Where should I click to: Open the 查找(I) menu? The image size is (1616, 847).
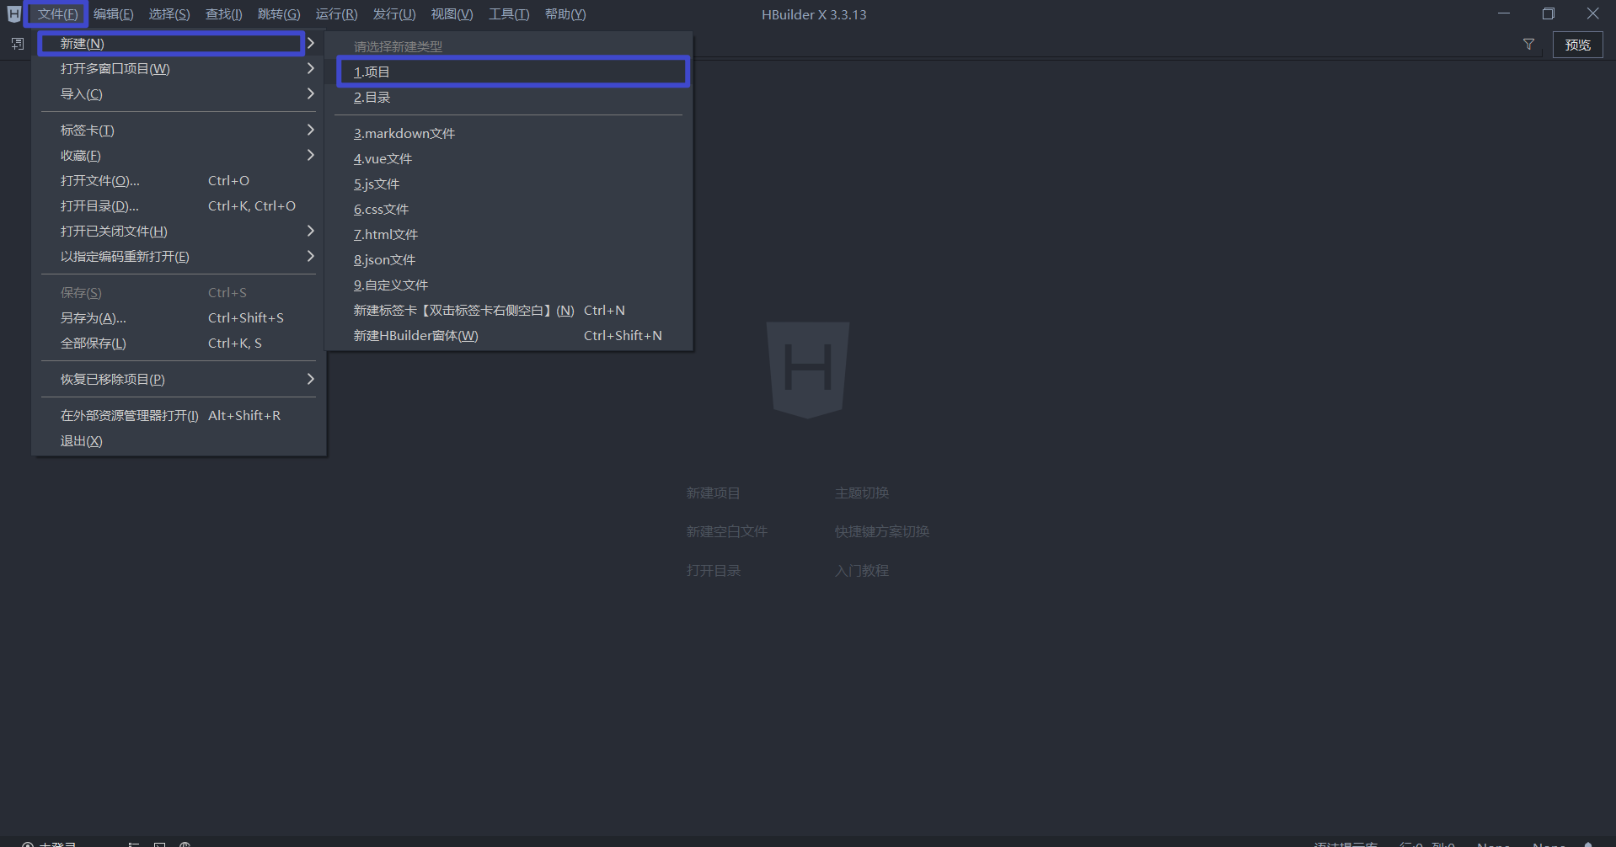click(223, 14)
